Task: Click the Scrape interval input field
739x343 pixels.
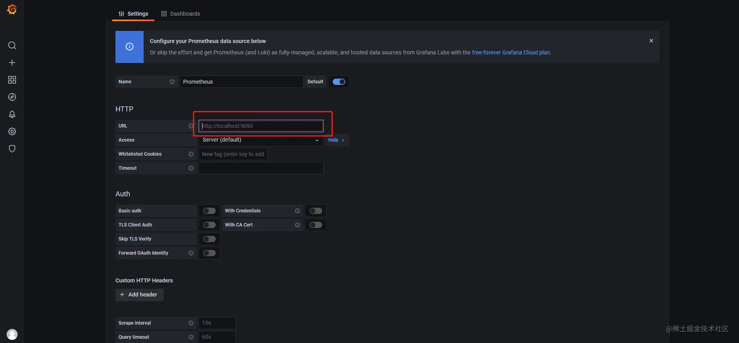Action: [217, 323]
